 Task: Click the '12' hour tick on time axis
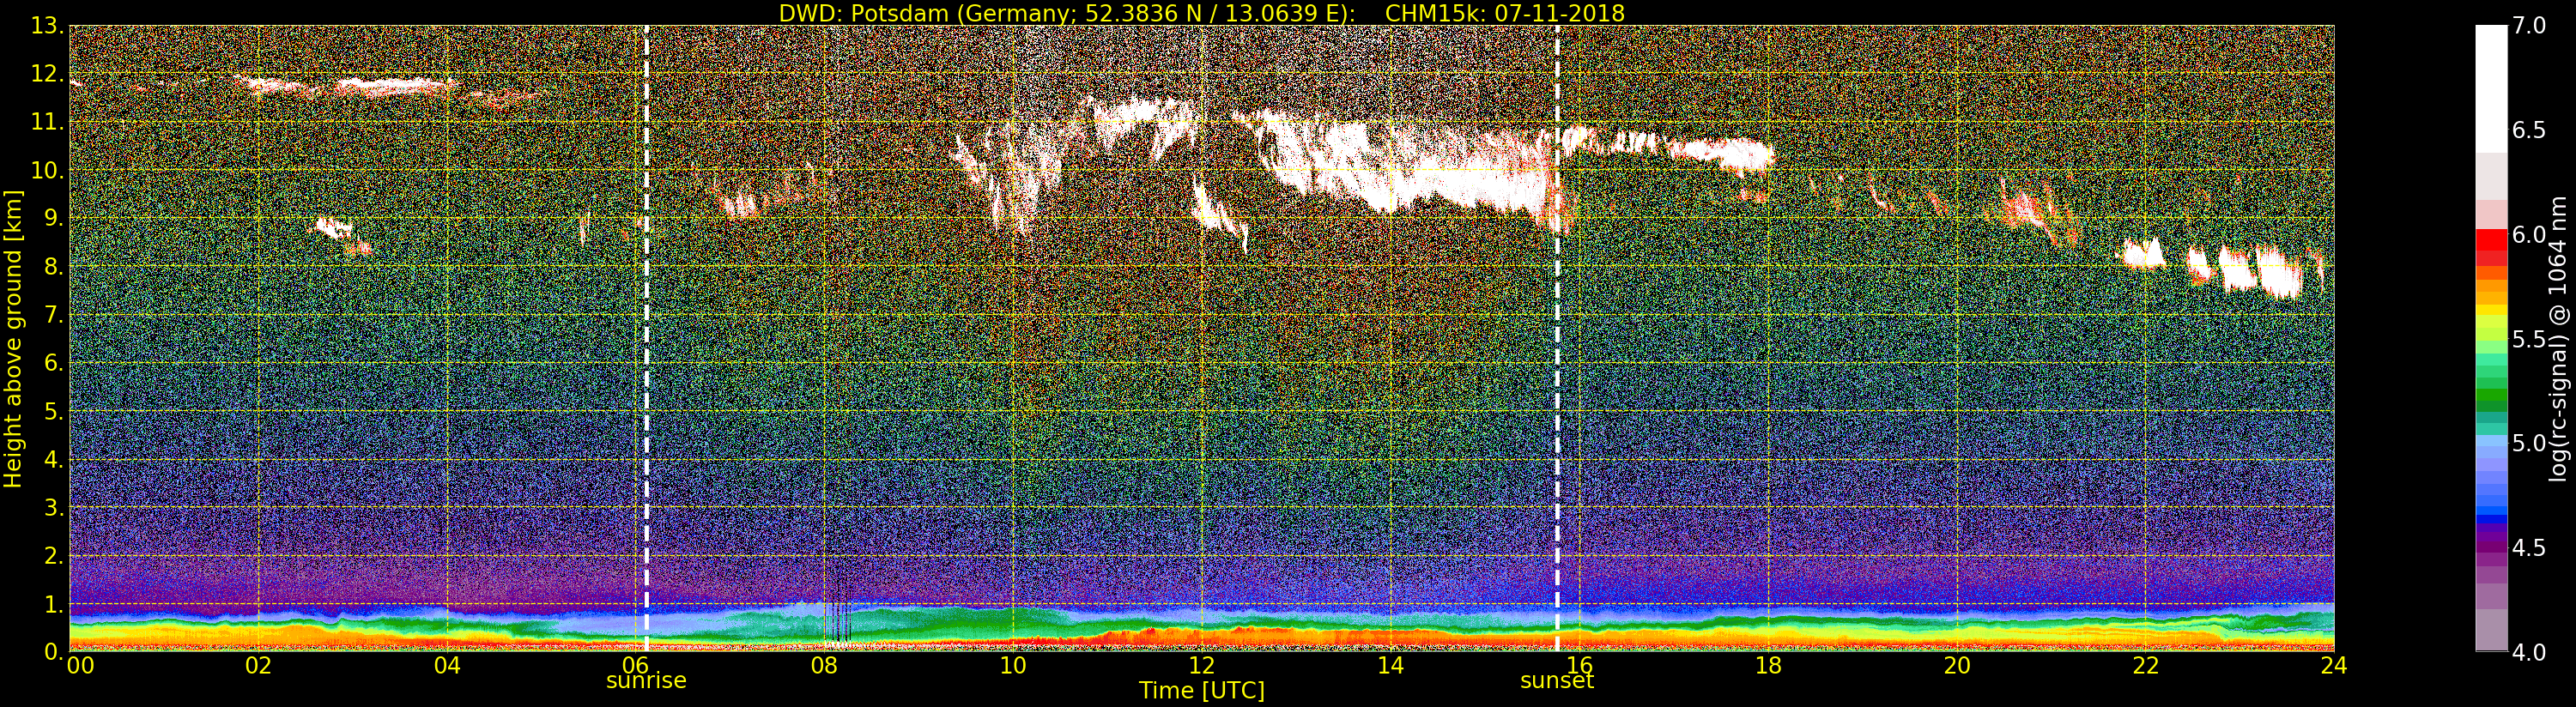[1201, 666]
